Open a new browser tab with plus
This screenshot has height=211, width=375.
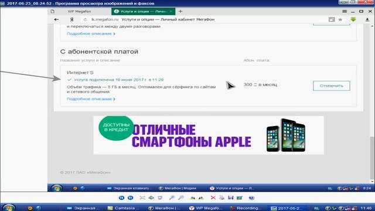pyautogui.click(x=180, y=11)
